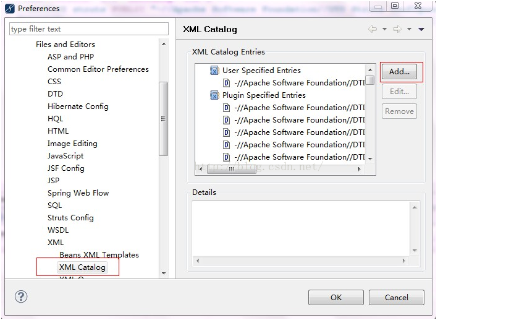This screenshot has height=320, width=506.
Task: Select Files and Editors in the tree
Action: tap(65, 45)
